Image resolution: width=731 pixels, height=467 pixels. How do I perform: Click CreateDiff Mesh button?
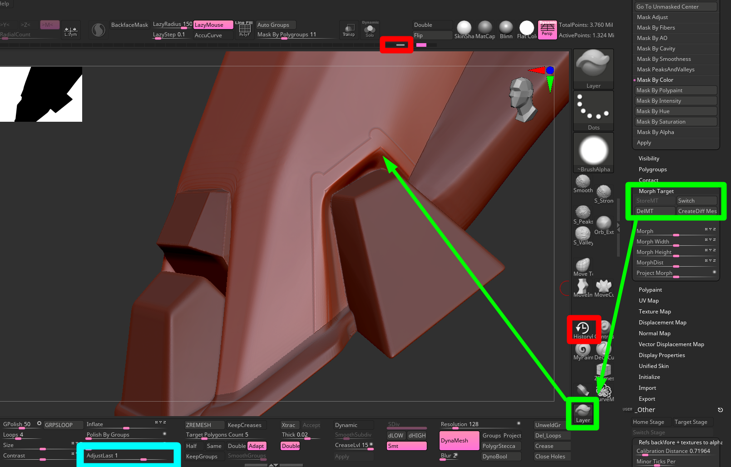pos(696,211)
